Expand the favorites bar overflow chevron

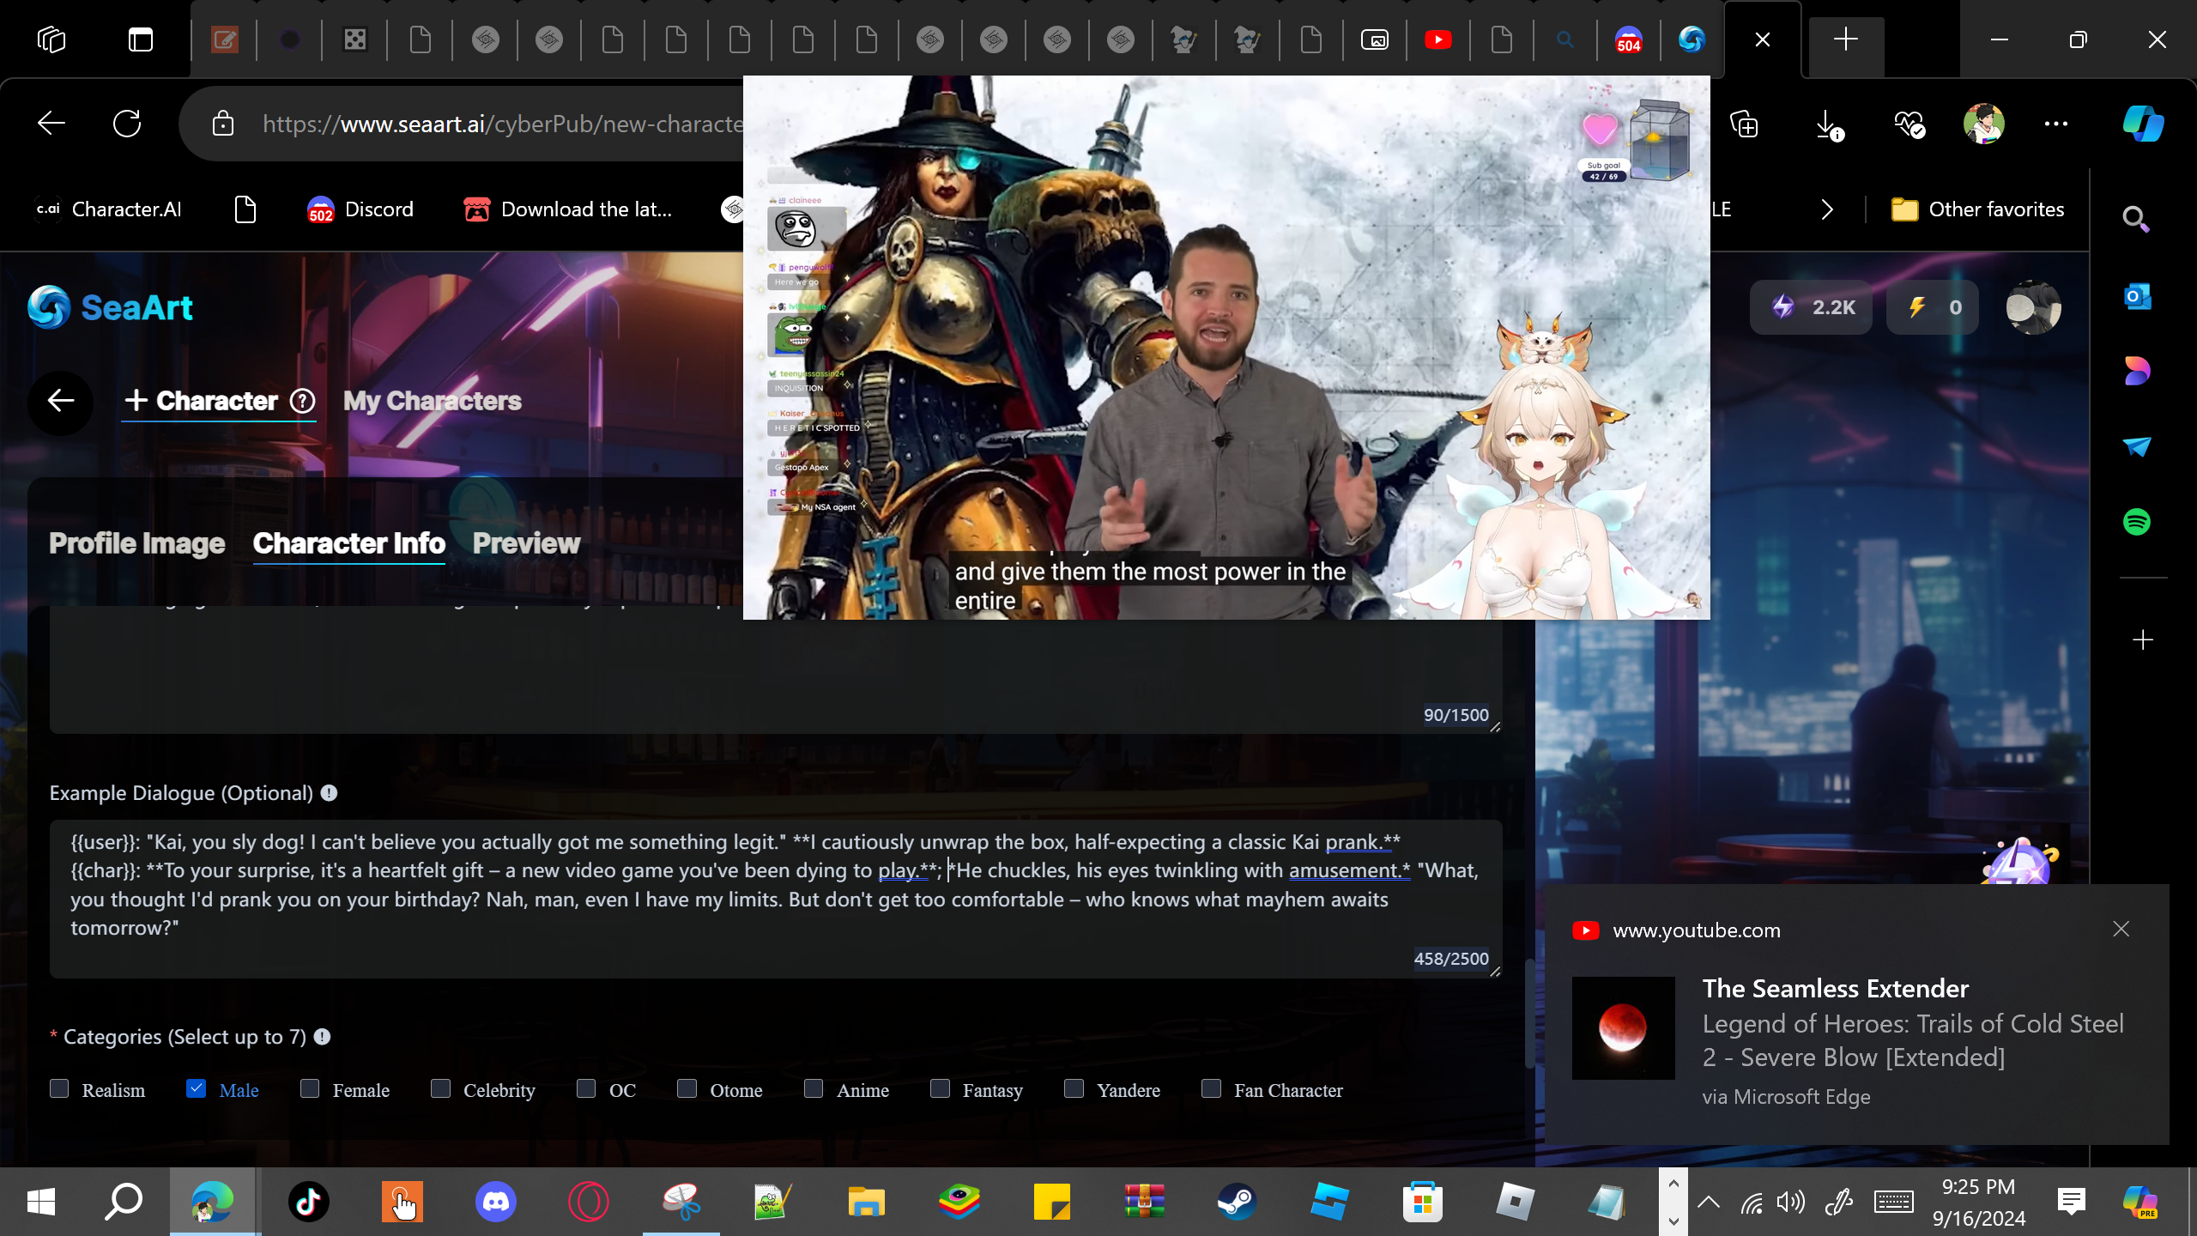click(x=1827, y=209)
